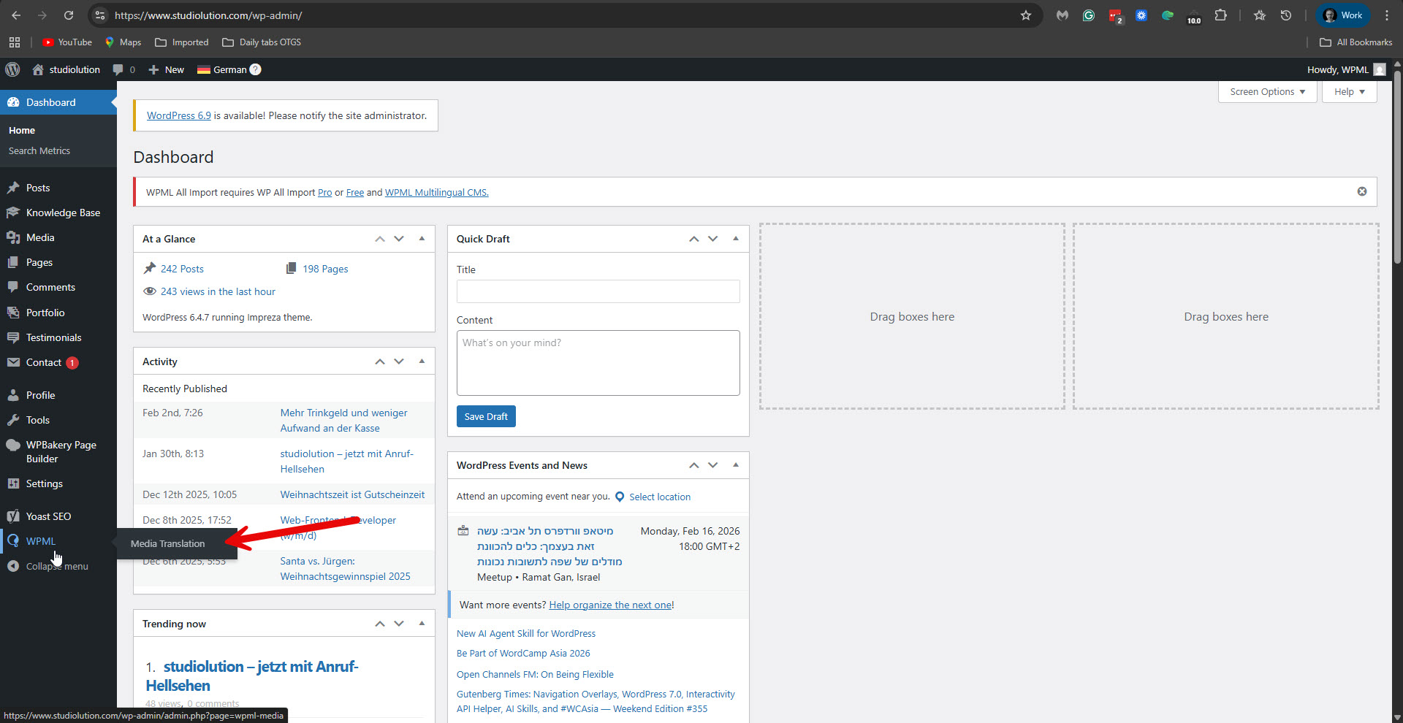Expand the Screen Options dropdown
Viewport: 1403px width, 723px height.
pyautogui.click(x=1267, y=92)
